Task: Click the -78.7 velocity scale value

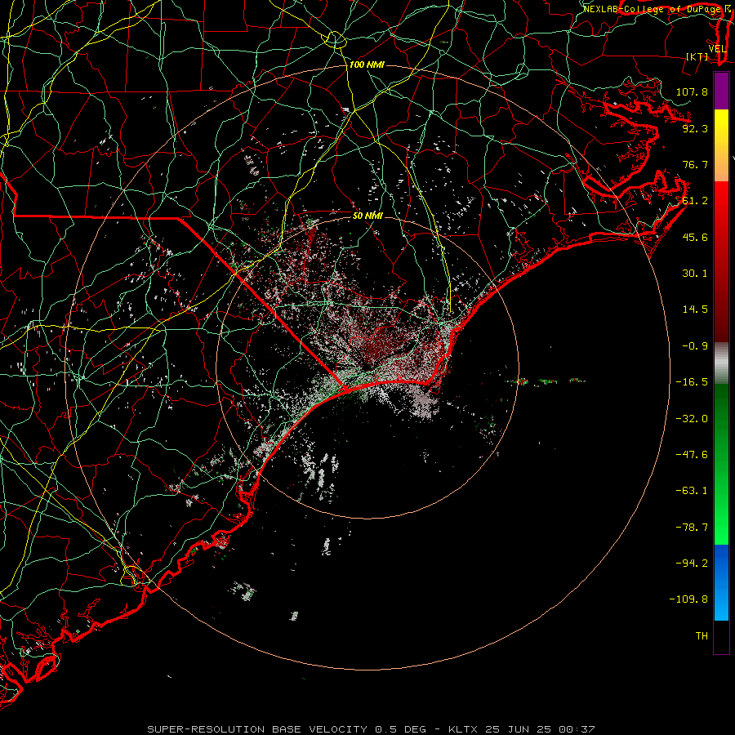Action: 692,528
